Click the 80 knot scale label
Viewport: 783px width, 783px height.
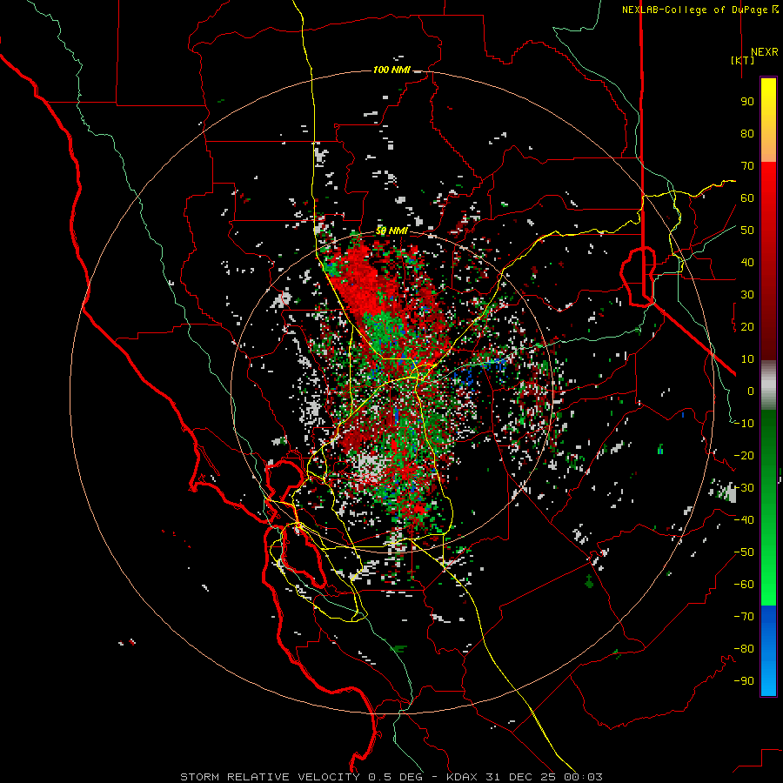coord(747,134)
